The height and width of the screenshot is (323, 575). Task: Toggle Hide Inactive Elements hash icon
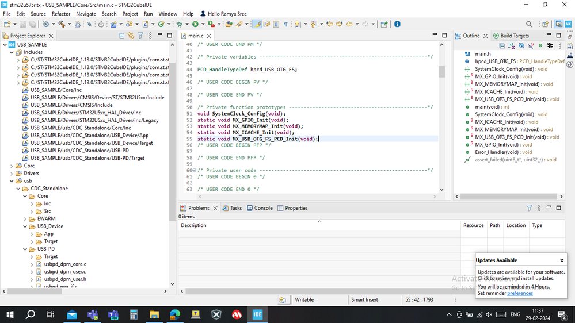[550, 45]
